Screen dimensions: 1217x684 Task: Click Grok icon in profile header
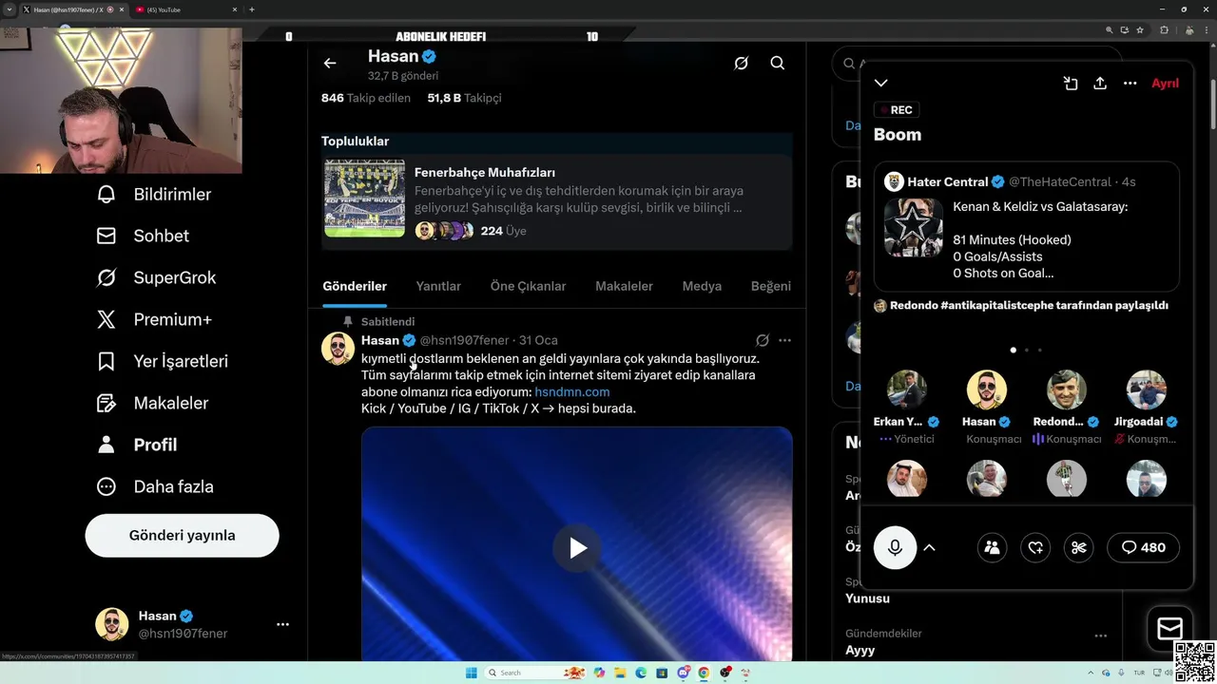point(741,63)
